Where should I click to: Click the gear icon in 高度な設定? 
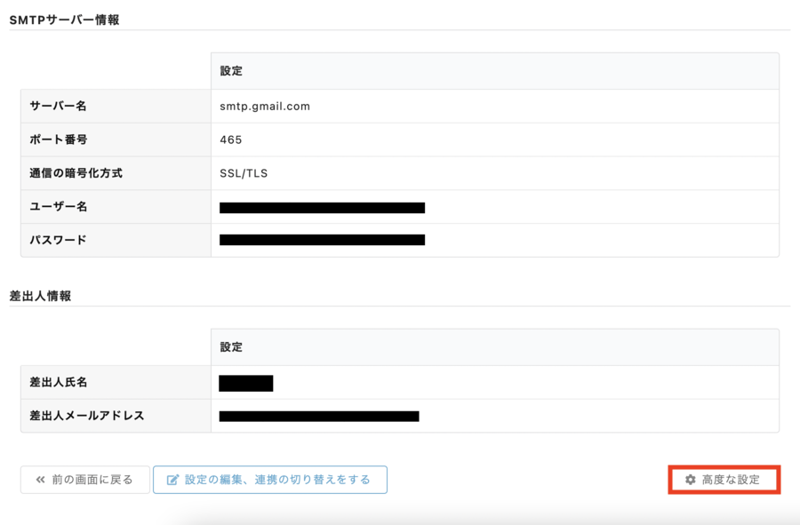[x=690, y=480]
